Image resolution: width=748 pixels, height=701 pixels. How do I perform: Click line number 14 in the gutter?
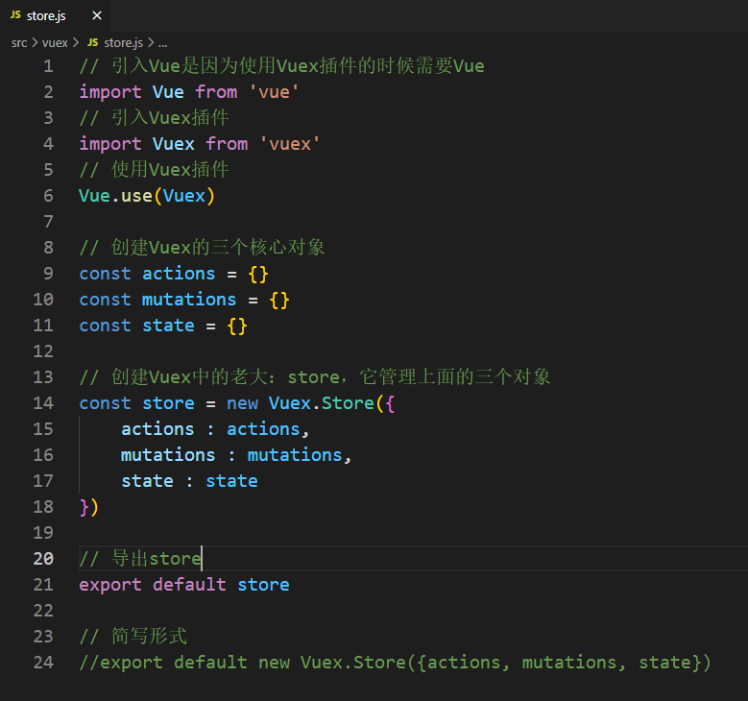coord(43,403)
